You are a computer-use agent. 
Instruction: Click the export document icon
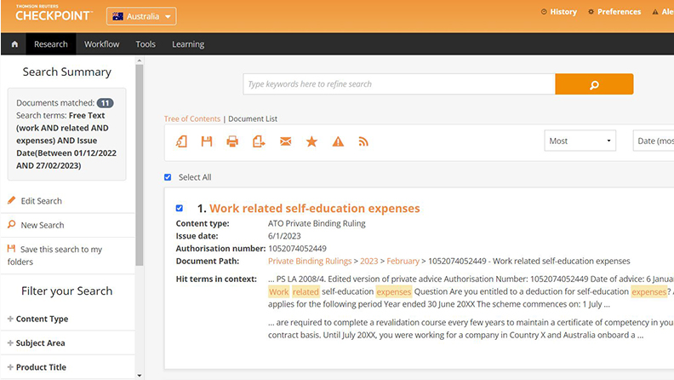click(x=259, y=141)
